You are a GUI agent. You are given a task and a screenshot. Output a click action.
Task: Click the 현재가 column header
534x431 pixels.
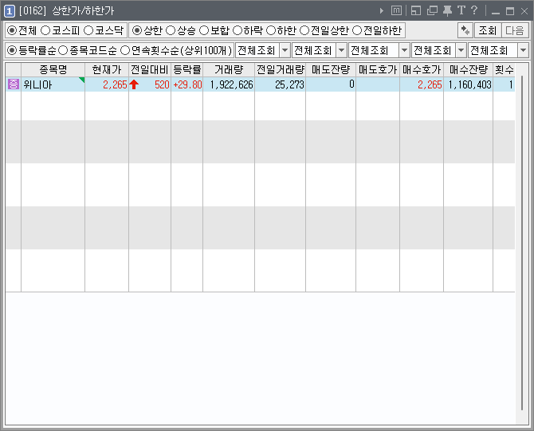point(107,70)
